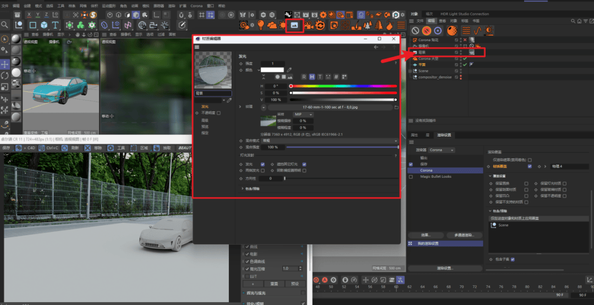Enable the 不透明度 opacity checkbox
This screenshot has height=305, width=594.
[218, 113]
